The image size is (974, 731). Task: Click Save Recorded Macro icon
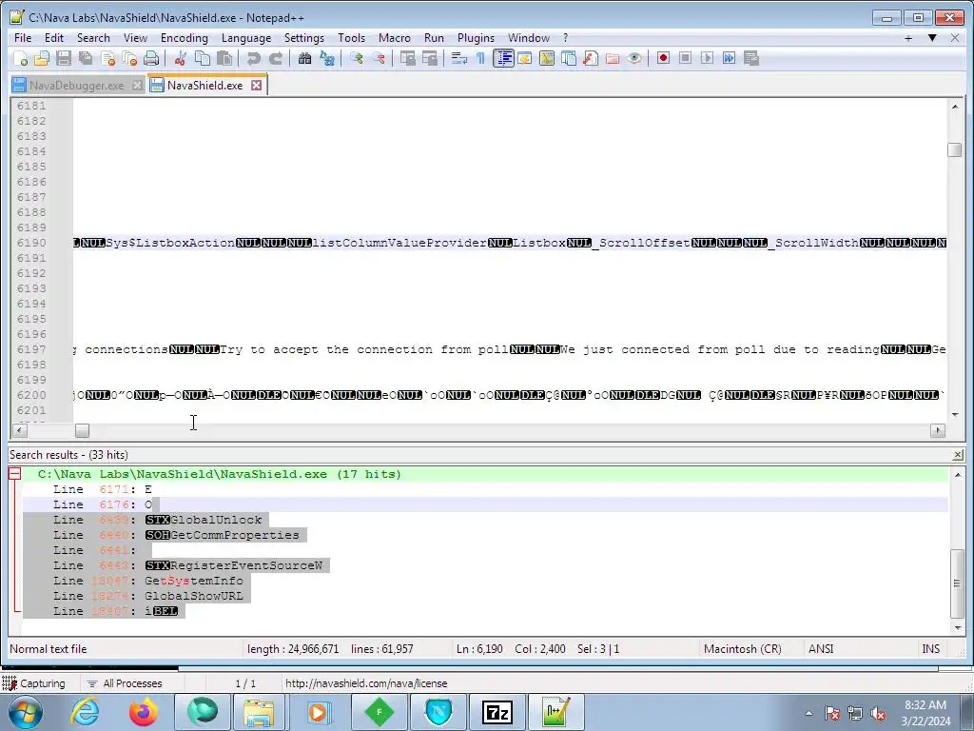(751, 58)
